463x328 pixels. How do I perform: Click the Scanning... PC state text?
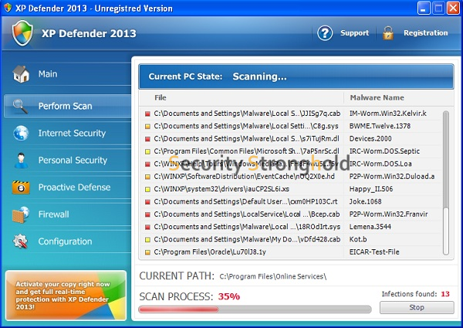[259, 76]
